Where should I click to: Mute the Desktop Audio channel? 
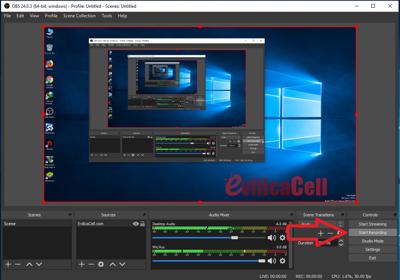[x=272, y=237]
